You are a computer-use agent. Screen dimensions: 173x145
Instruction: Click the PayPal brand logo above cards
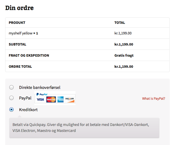(42, 94)
